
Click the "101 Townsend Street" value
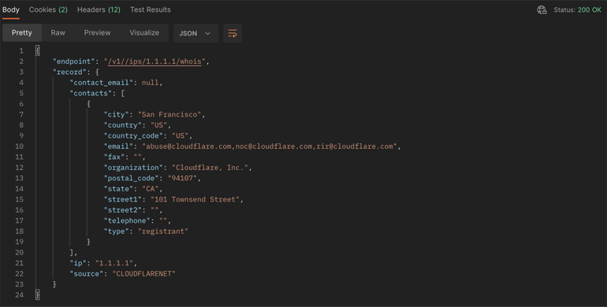(x=196, y=199)
